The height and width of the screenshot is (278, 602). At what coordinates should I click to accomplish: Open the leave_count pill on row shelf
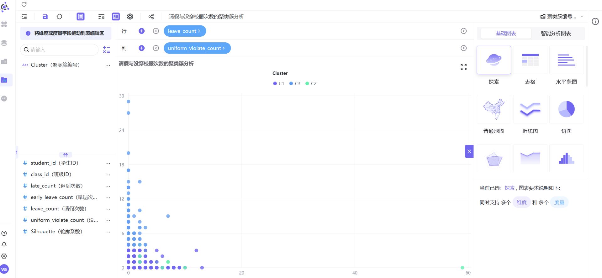(185, 31)
